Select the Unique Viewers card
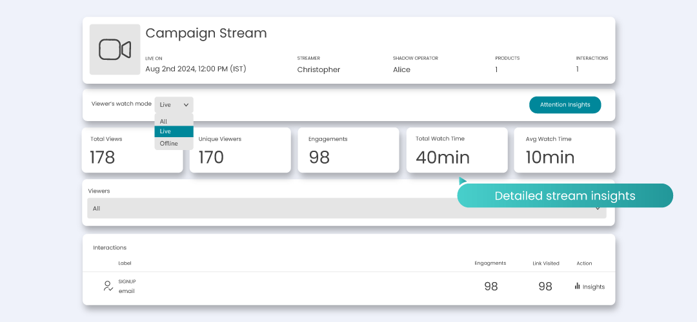The width and height of the screenshot is (697, 322). [239, 150]
